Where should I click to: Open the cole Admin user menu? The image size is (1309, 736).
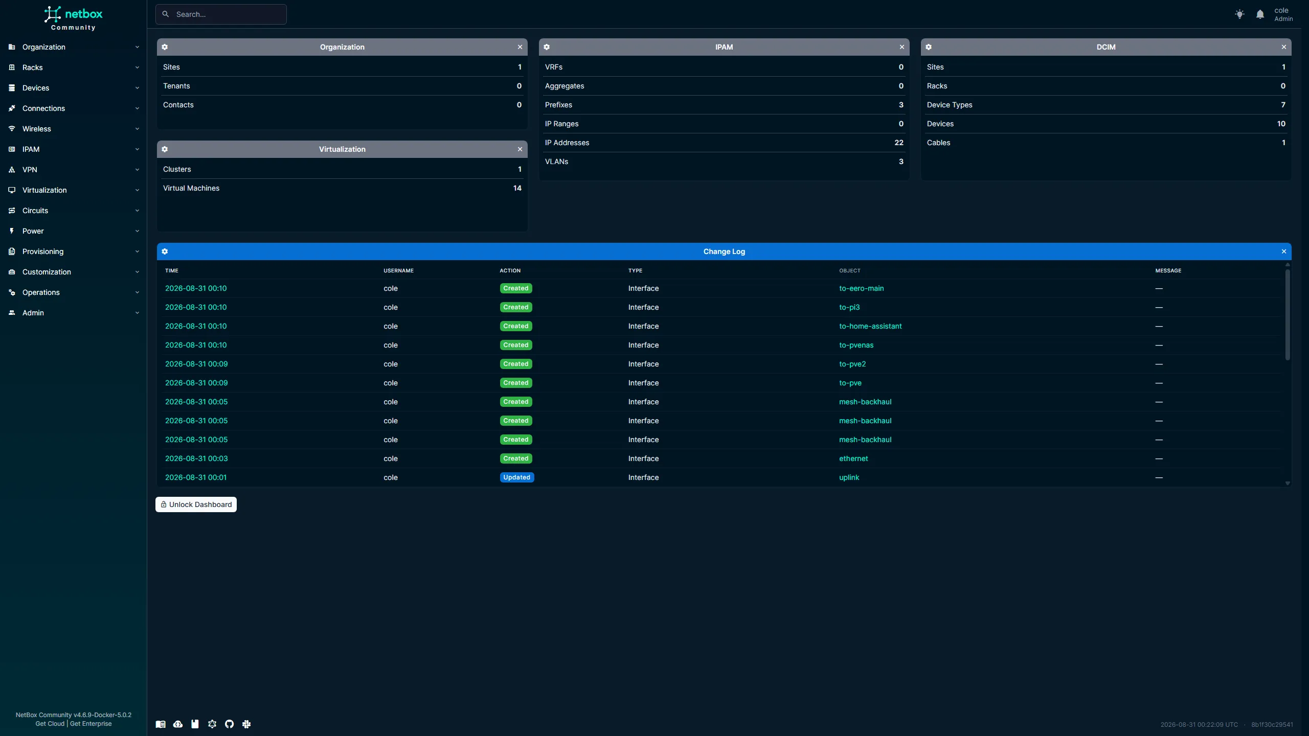pyautogui.click(x=1283, y=14)
